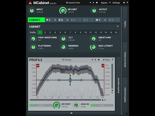Click the top bar random preset icon
The image size is (155, 116).
(x=97, y=3)
